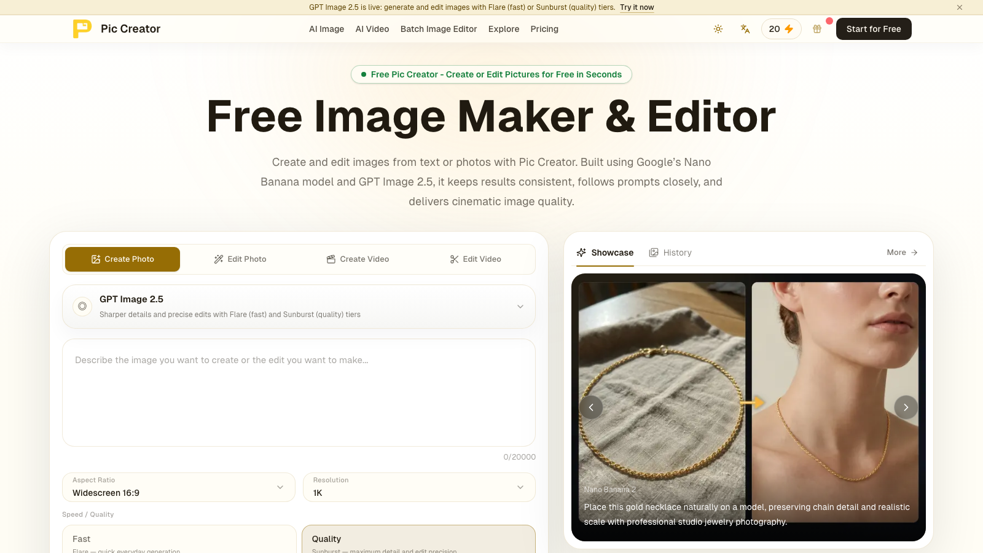Image resolution: width=983 pixels, height=553 pixels.
Task: Open the AI Image menu
Action: 326,29
